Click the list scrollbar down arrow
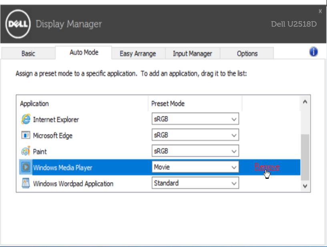This screenshot has width=327, height=247. (x=305, y=186)
